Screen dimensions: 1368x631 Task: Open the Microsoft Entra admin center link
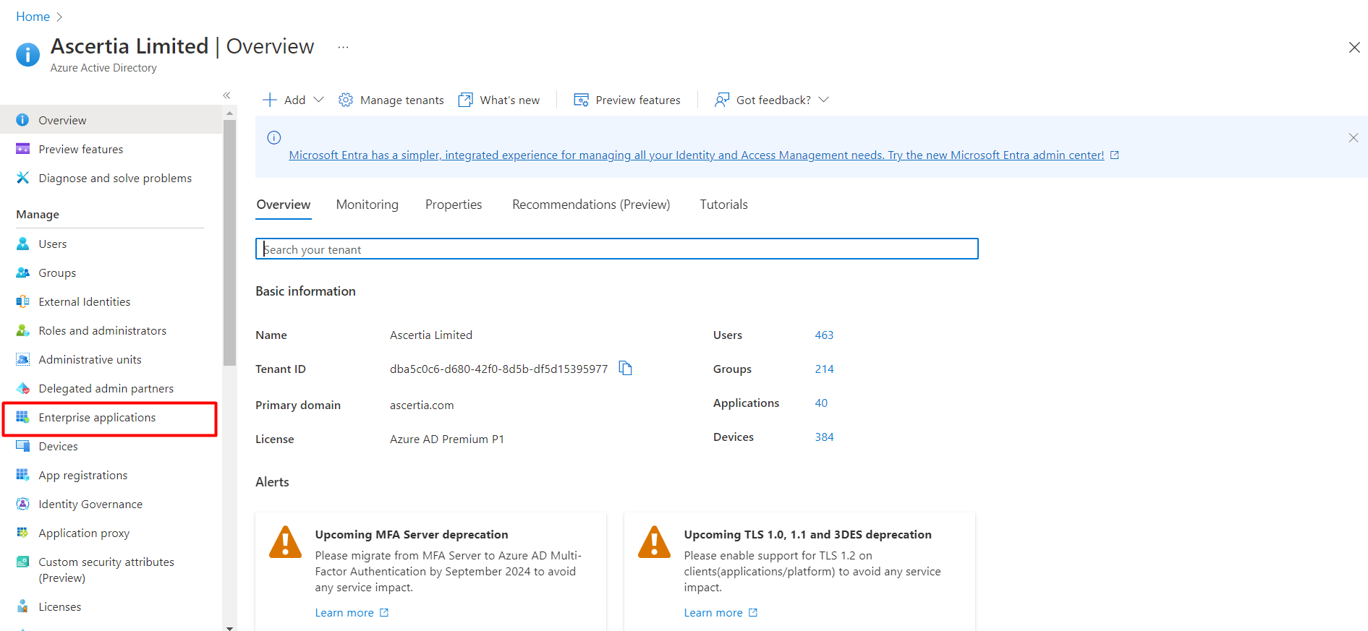[x=696, y=155]
